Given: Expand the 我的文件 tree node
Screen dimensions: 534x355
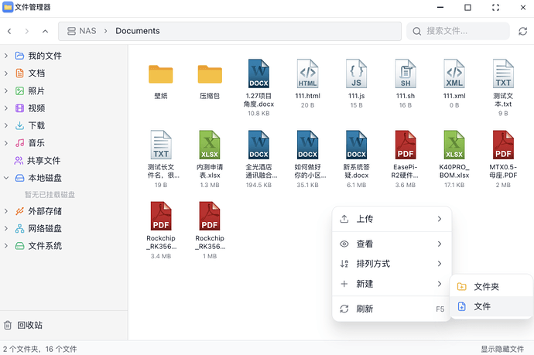Looking at the screenshot, I should click(7, 56).
